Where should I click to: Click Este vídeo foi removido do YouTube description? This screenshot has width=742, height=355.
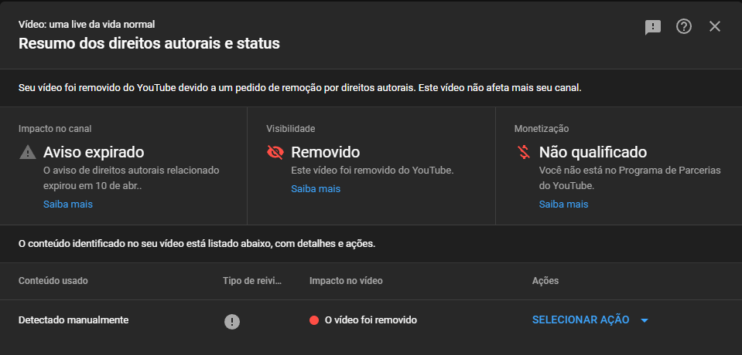point(372,171)
